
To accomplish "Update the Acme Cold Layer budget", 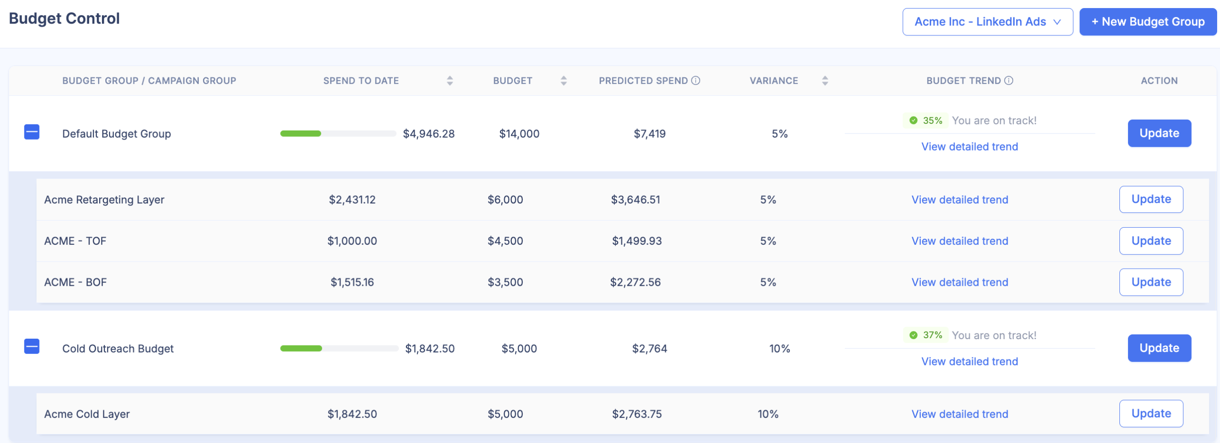I will tap(1151, 413).
